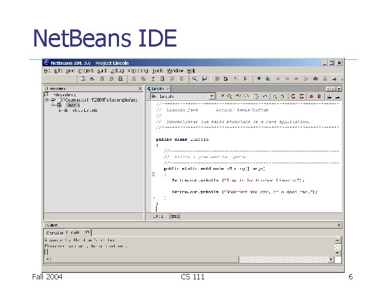Click the 'A quote by Abraham Lincoln' output line
This screenshot has height=289, width=386.
(x=80, y=240)
